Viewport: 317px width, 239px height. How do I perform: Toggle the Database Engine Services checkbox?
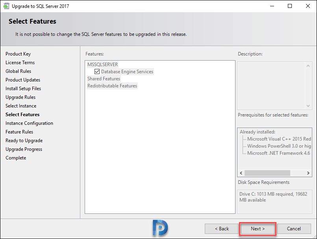click(x=97, y=71)
